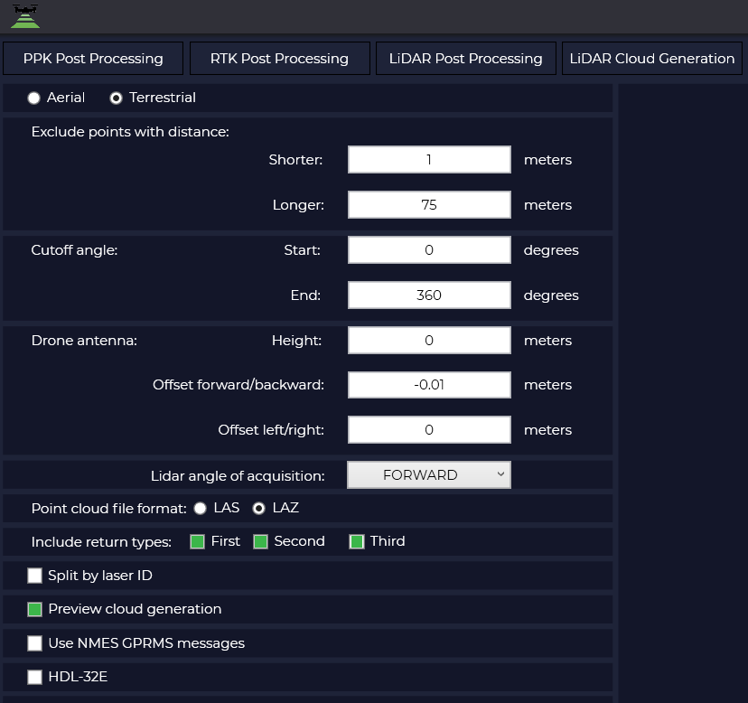The width and height of the screenshot is (748, 703).
Task: Click the 'Point cloud file format:' label
Action: click(x=108, y=509)
